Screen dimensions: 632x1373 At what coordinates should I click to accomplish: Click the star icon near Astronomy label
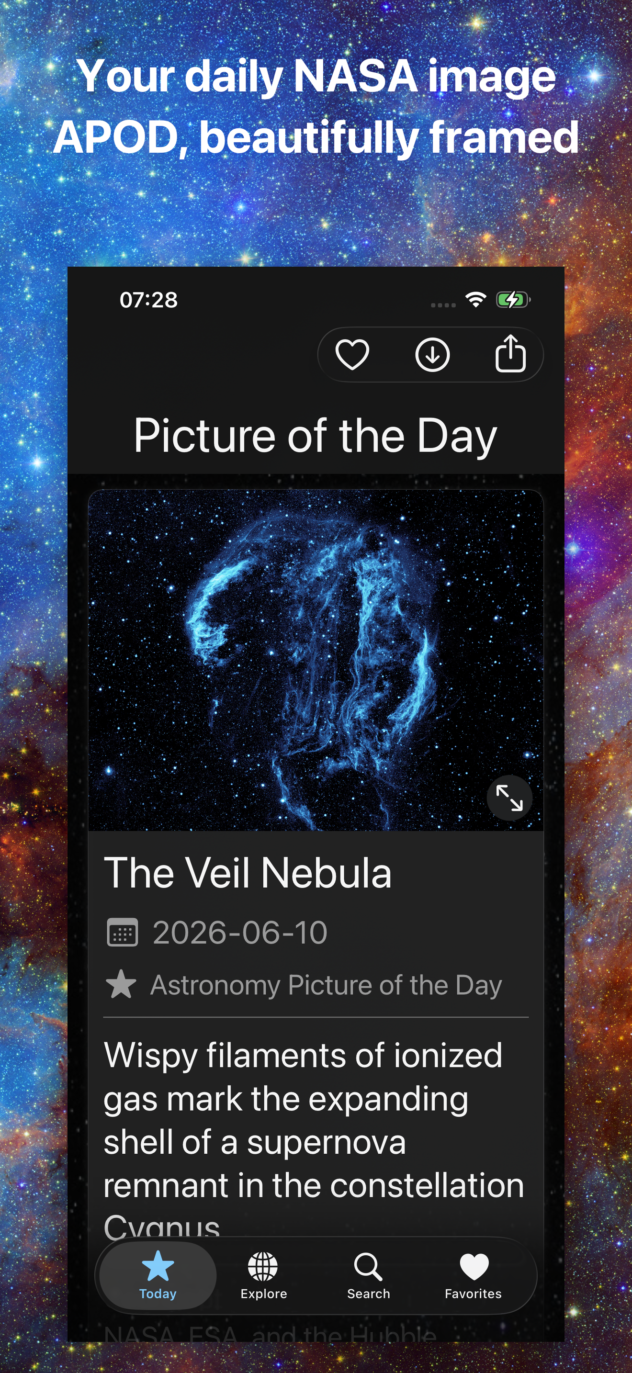121,984
